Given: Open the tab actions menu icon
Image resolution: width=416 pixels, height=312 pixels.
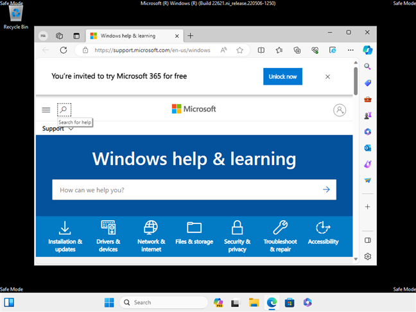Looking at the screenshot, I should (76, 36).
